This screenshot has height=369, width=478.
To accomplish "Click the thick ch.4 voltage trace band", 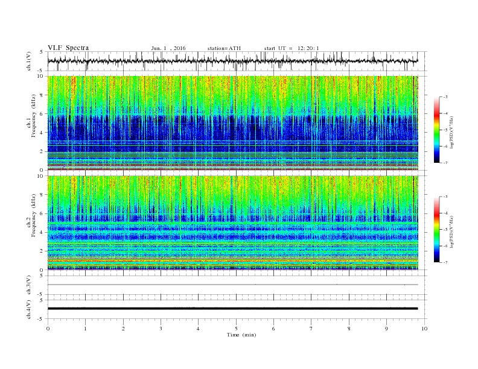I will [233, 309].
